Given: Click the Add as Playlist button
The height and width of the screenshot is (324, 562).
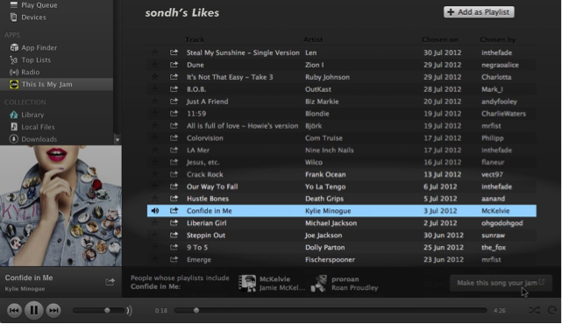Looking at the screenshot, I should [479, 12].
